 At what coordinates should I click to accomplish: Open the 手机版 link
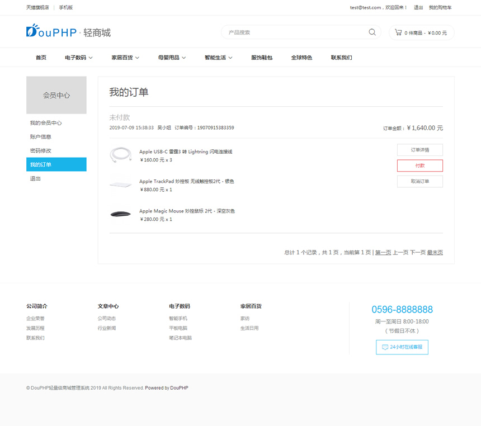65,7
